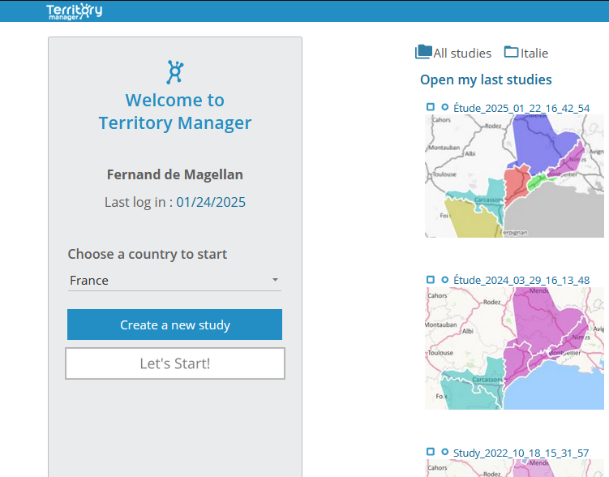
Task: Open the All studies folder icon
Action: coord(423,53)
